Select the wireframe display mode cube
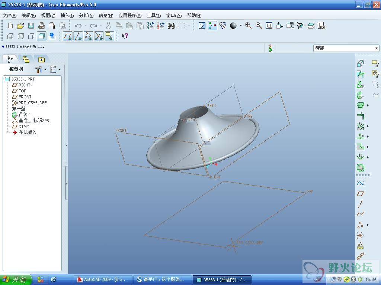The width and height of the screenshot is (381, 285). (10, 36)
